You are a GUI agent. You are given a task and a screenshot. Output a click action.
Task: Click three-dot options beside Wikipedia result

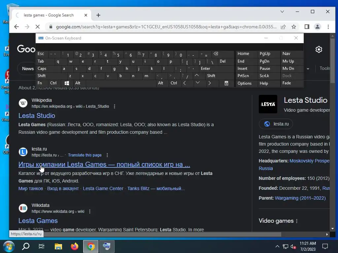click(115, 106)
